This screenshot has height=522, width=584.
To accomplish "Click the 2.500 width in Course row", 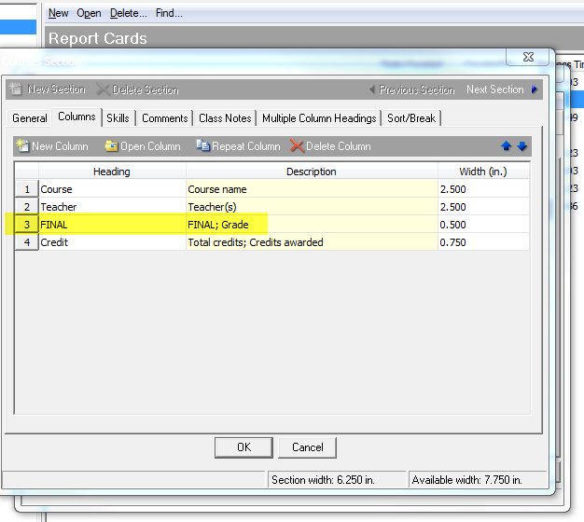I will point(483,189).
